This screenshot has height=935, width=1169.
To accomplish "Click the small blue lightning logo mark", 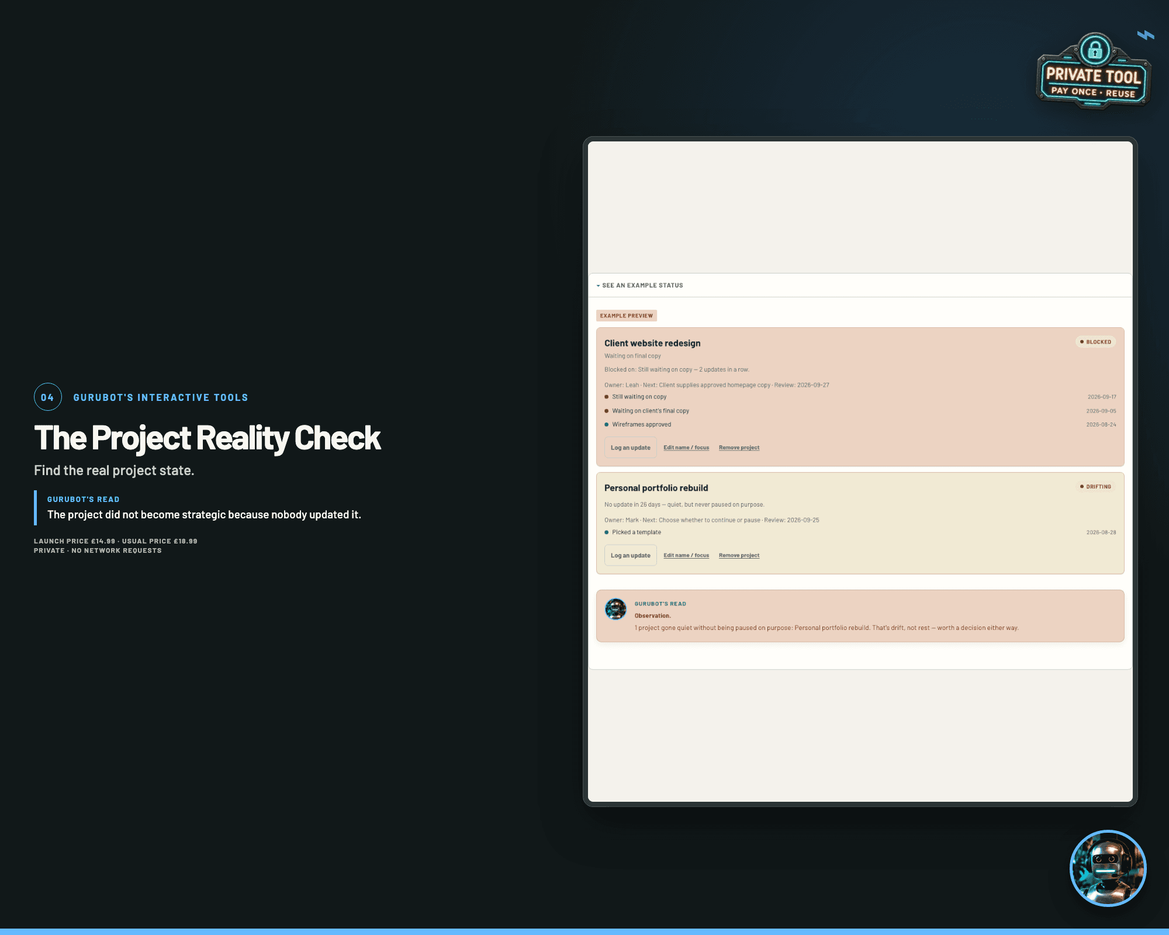I will 1146,36.
